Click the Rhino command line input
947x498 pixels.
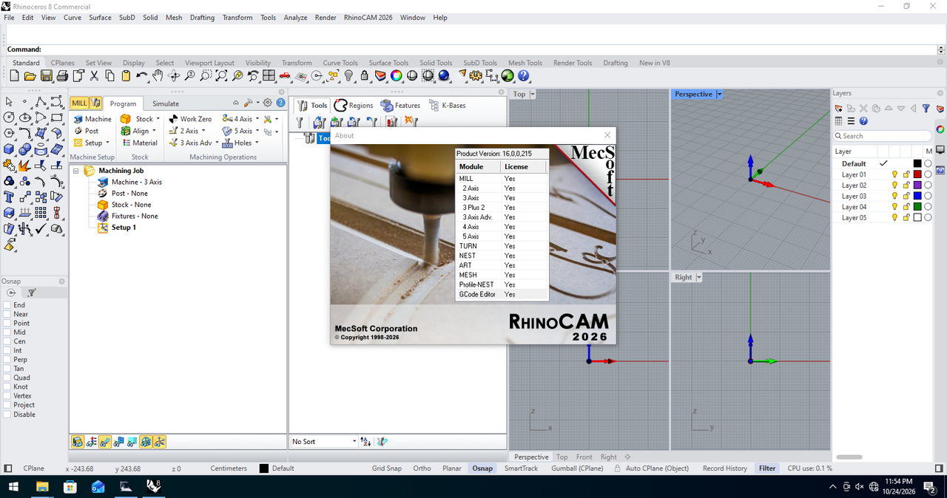click(488, 50)
